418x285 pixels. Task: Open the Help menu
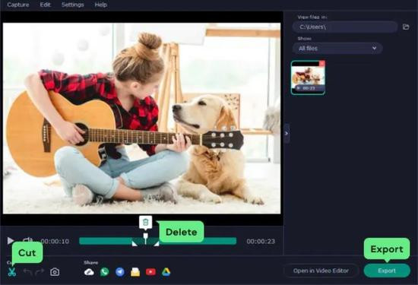(x=101, y=5)
